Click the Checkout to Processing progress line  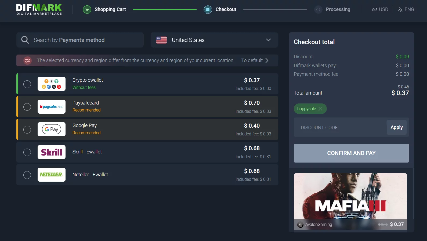(x=275, y=9)
